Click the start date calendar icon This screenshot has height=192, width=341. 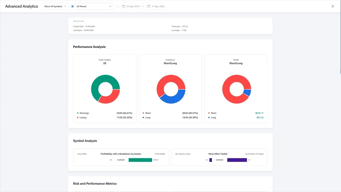click(124, 6)
